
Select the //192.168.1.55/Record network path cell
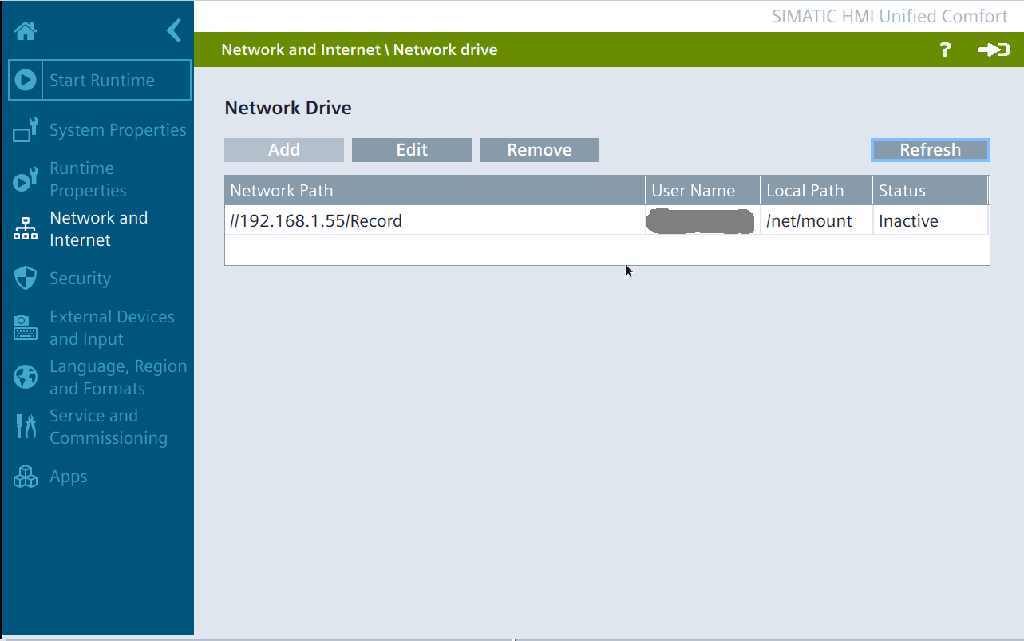click(x=435, y=221)
